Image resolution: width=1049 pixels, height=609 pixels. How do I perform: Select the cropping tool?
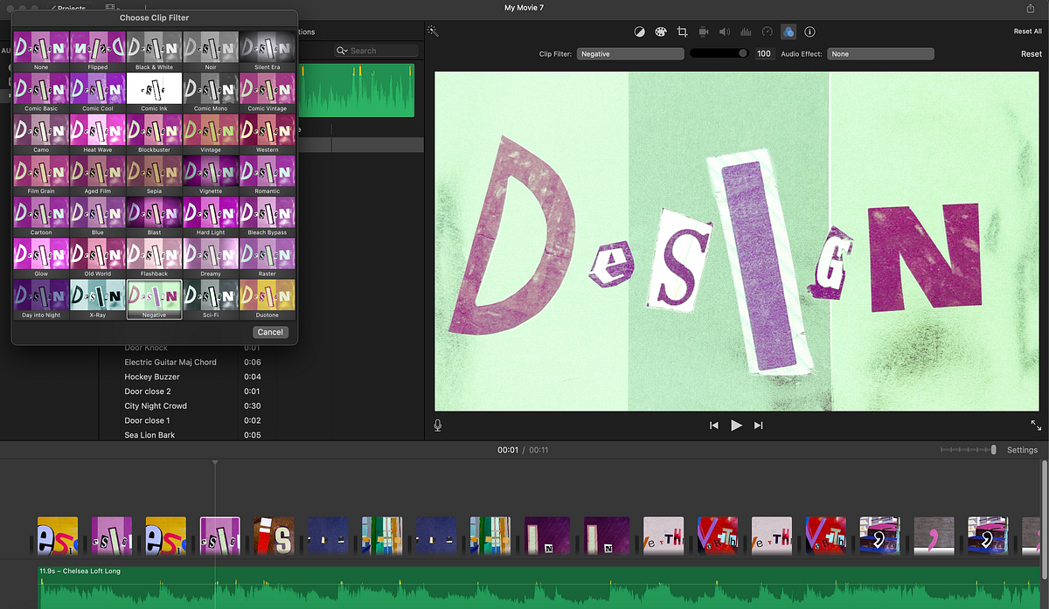coord(683,31)
